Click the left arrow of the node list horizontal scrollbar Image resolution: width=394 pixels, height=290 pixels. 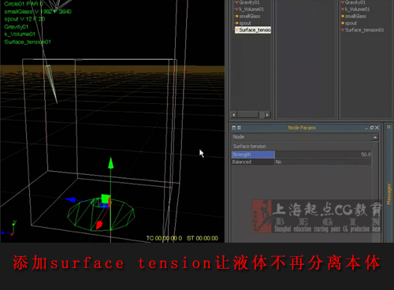click(x=233, y=114)
